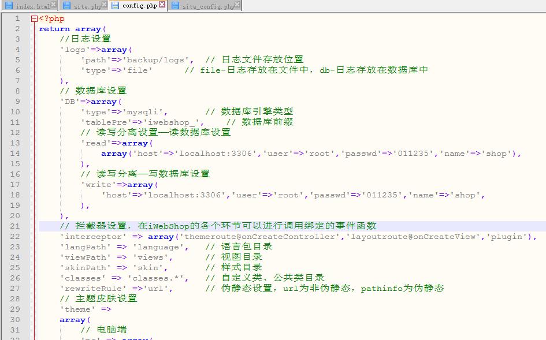Close the site_config.php tab
The image size is (546, 340).
237,5
